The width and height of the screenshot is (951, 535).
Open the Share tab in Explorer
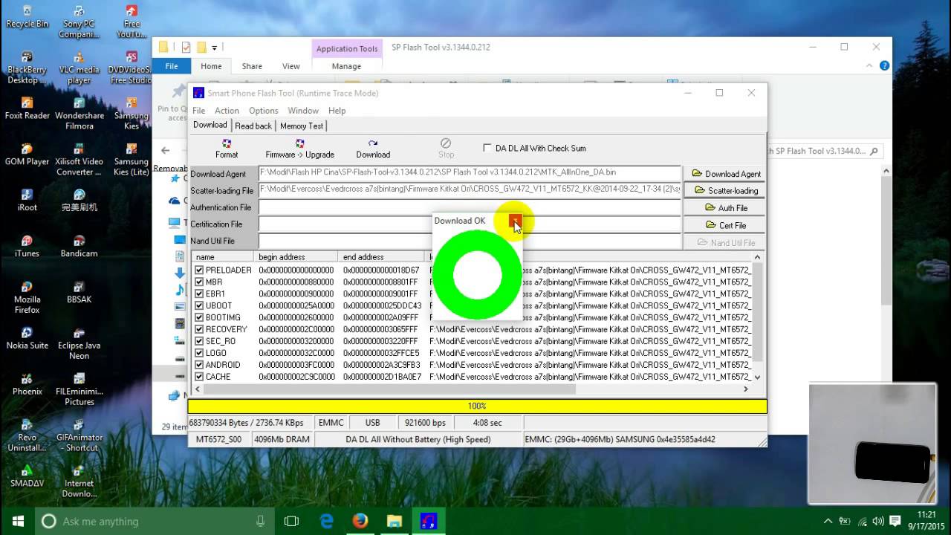pyautogui.click(x=252, y=66)
